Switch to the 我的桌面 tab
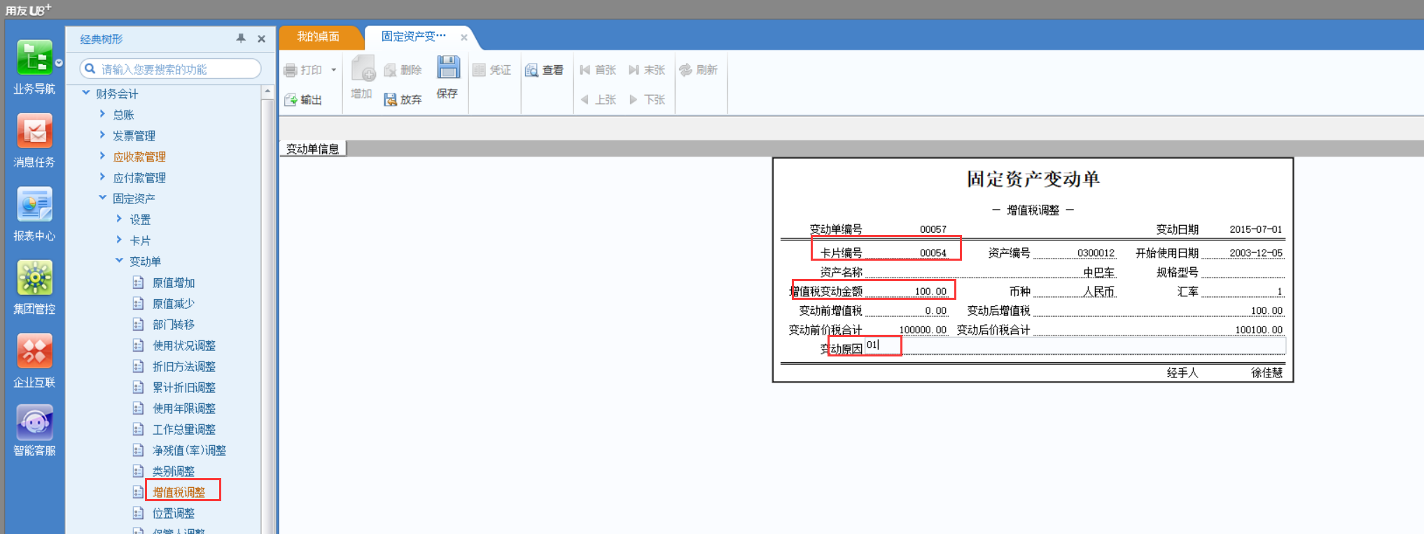 [x=318, y=36]
